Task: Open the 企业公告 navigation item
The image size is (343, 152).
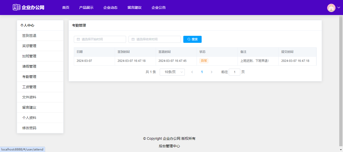Action: (x=158, y=8)
